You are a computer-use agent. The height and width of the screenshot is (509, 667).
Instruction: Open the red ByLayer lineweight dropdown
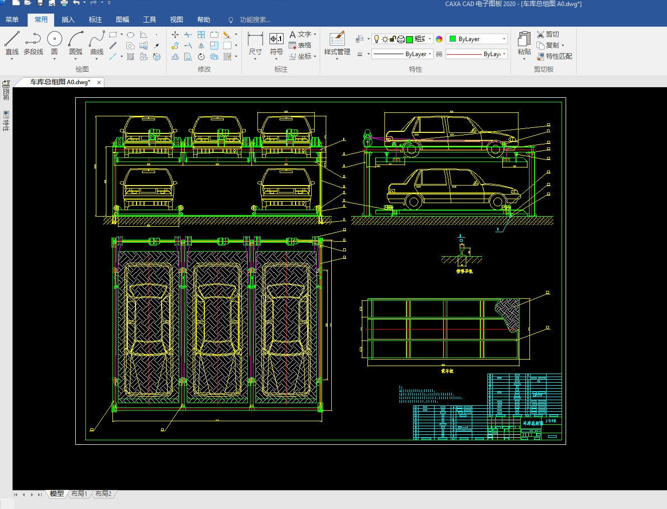504,54
